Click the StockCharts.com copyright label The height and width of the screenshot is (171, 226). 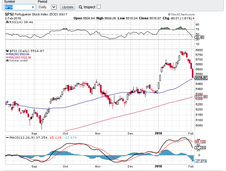pyautogui.click(x=181, y=14)
